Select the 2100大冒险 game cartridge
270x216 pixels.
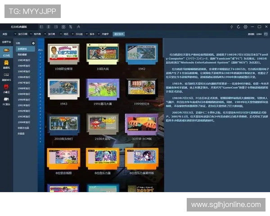tap(103, 124)
